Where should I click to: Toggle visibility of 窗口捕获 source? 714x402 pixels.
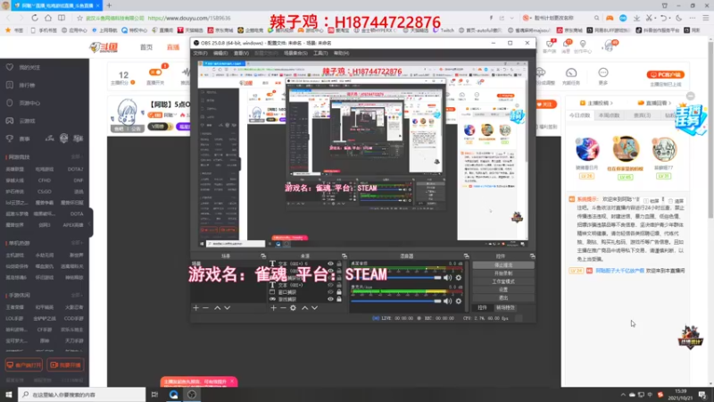(330, 292)
